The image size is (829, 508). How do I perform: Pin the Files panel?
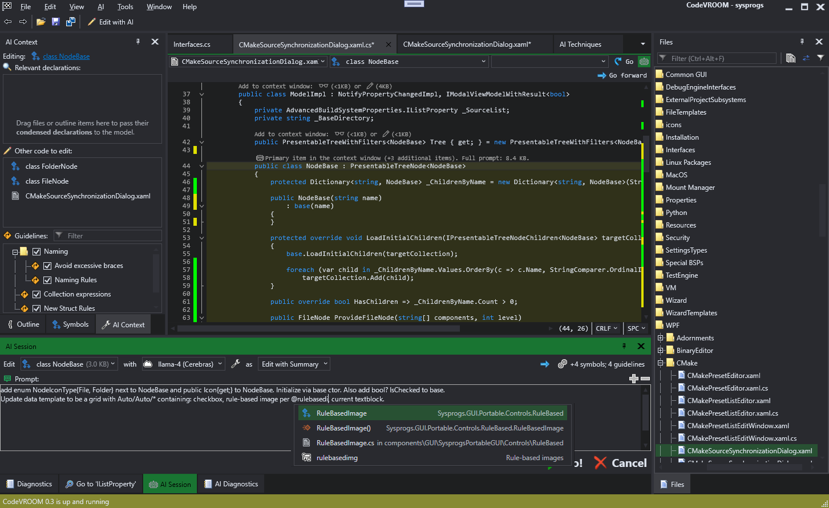[x=802, y=42]
